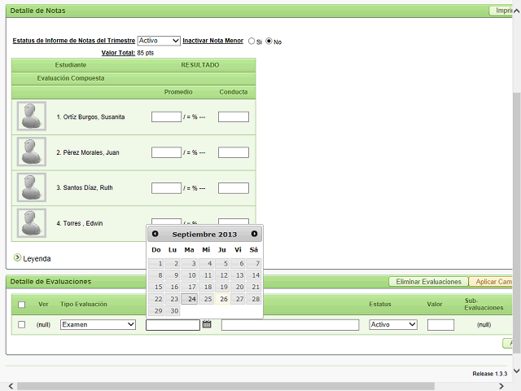Check the Examen evaluation row checkbox
This screenshot has width=521, height=391.
pyautogui.click(x=22, y=324)
